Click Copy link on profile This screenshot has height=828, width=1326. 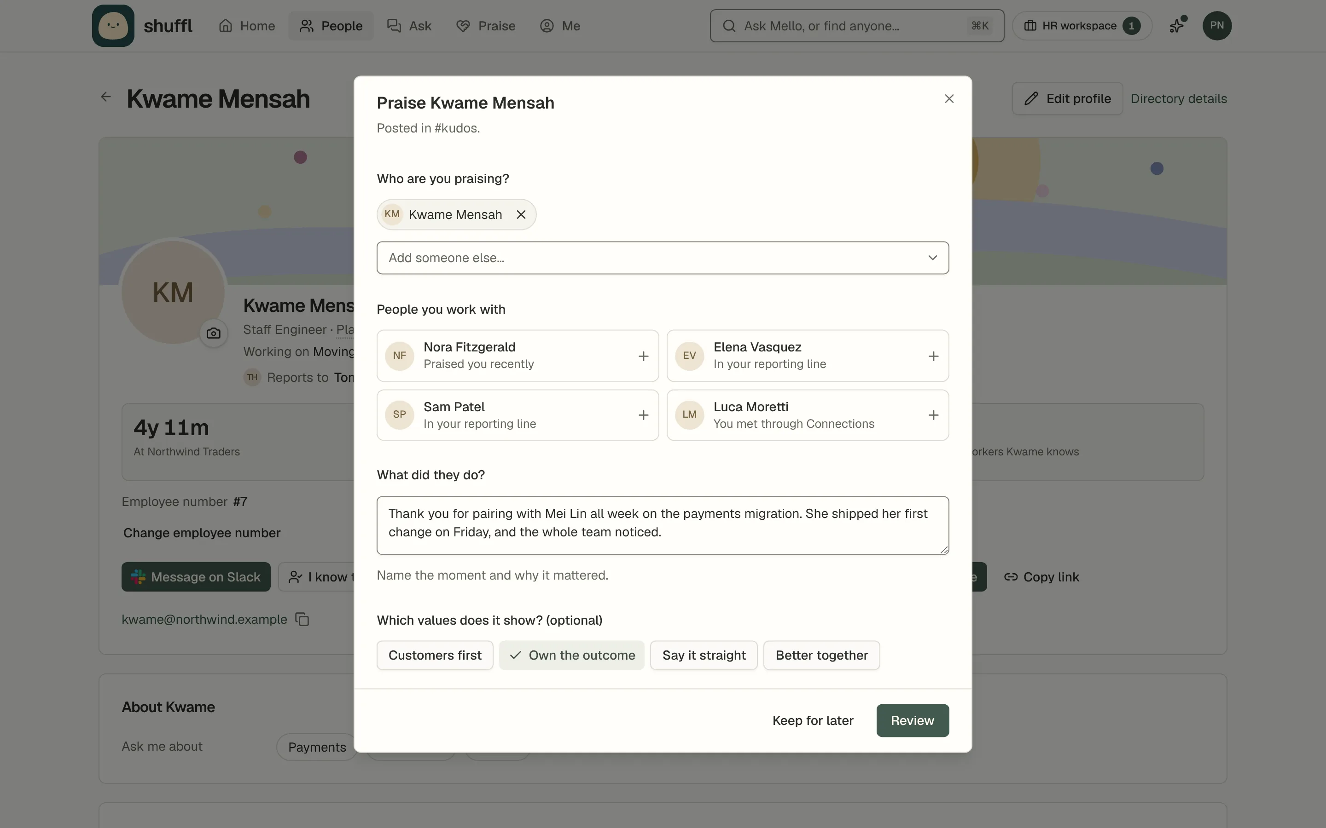pyautogui.click(x=1041, y=577)
